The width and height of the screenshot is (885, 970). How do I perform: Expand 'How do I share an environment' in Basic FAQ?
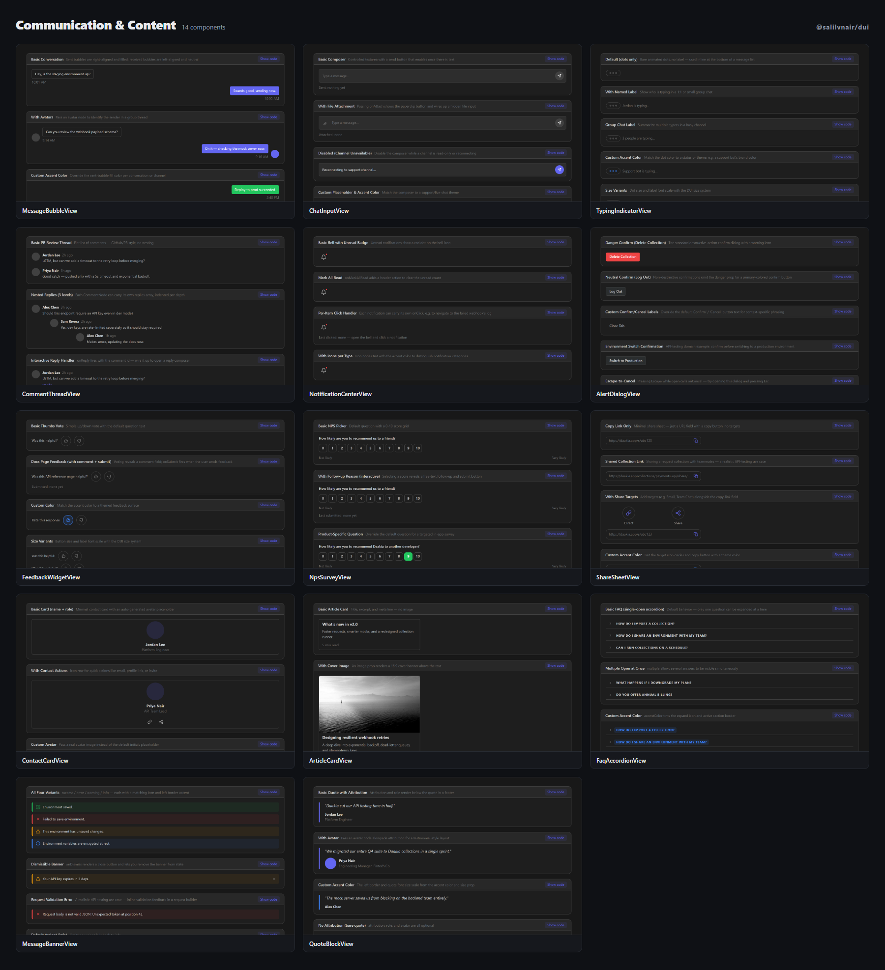click(730, 635)
